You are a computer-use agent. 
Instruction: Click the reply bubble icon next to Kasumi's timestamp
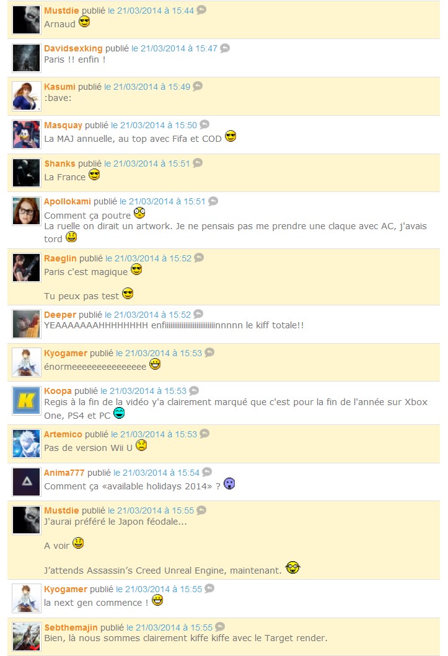(198, 86)
